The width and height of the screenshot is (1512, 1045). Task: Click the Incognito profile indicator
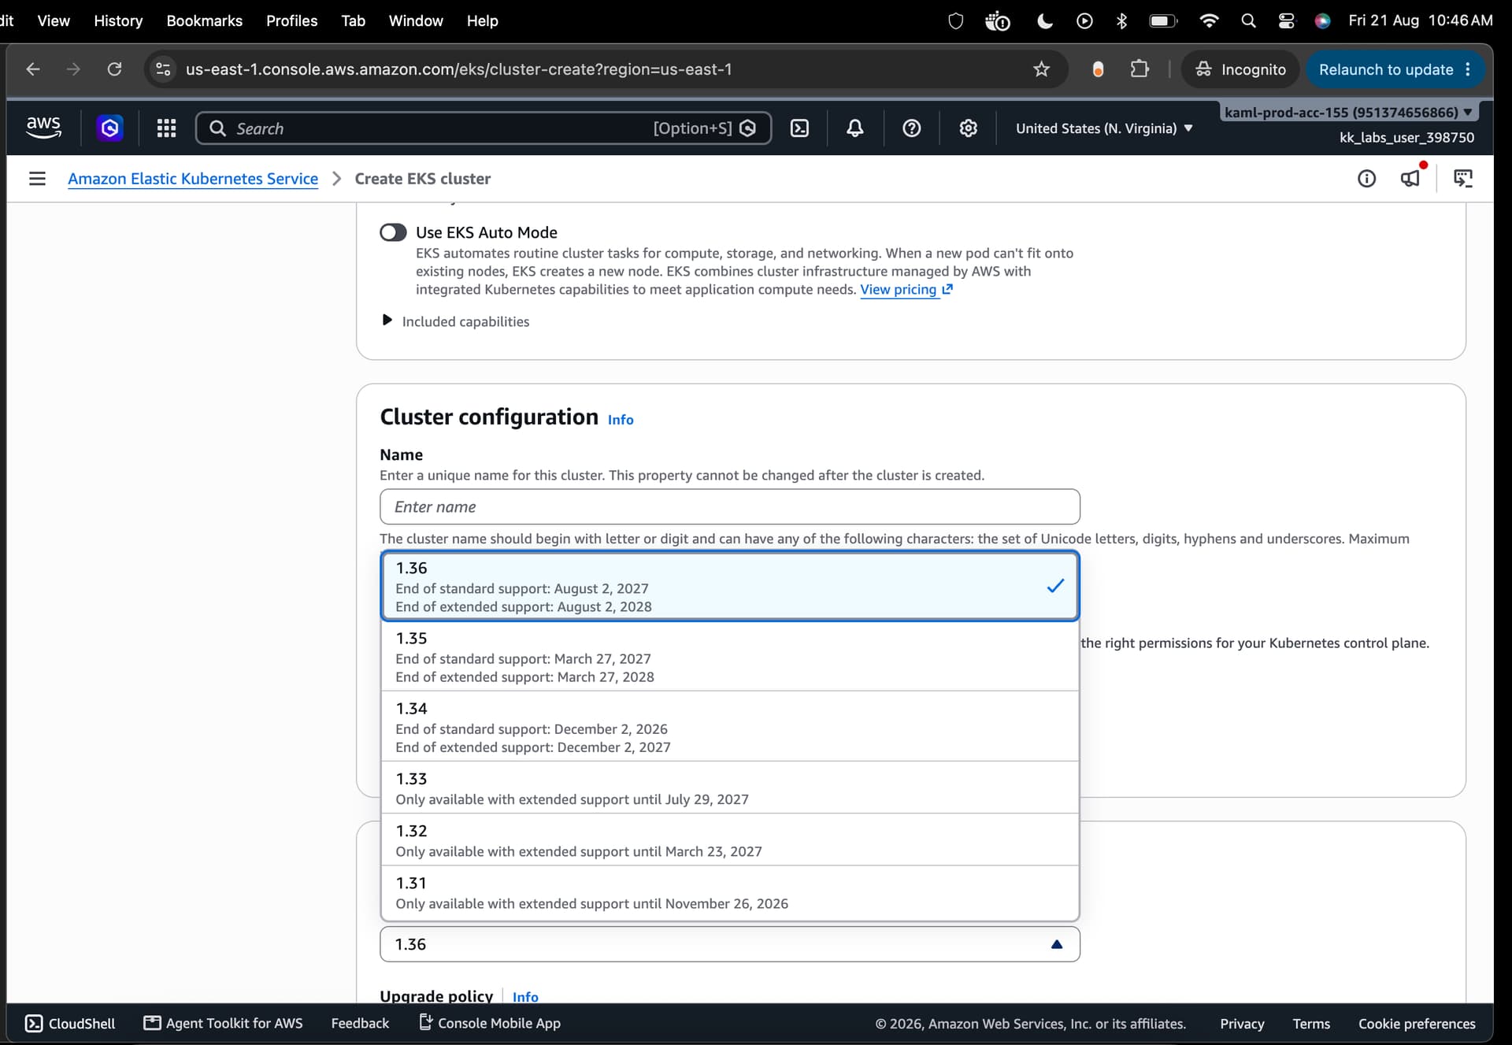pos(1240,69)
